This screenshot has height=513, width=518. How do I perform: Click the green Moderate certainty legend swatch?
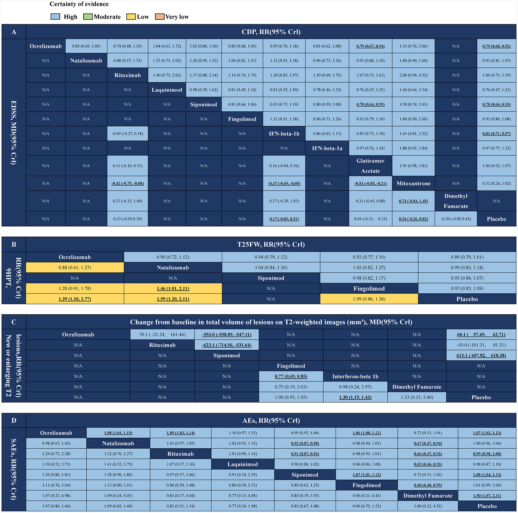(x=88, y=17)
